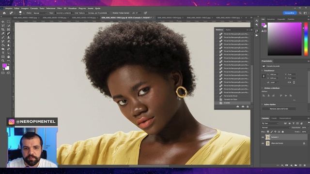The image size is (310, 174).
Task: Click the rainbow hue slider in Color panel
Action: point(306,39)
